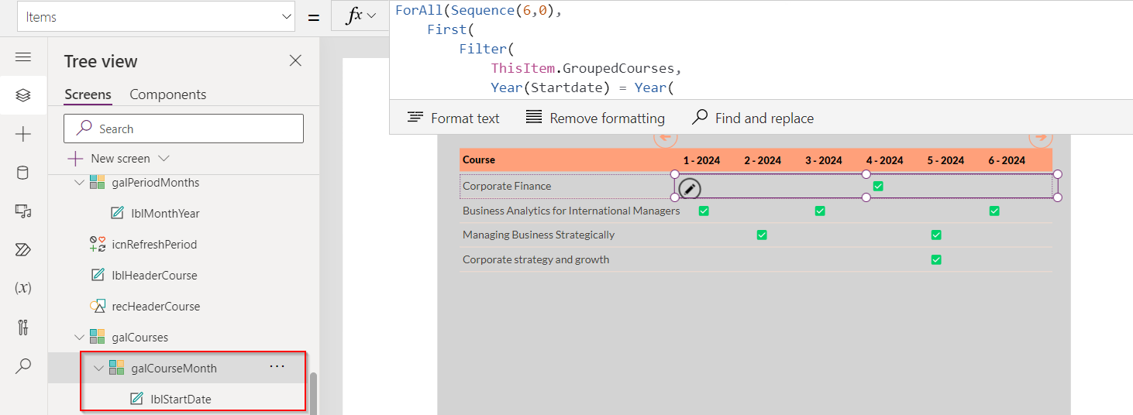The height and width of the screenshot is (415, 1133).
Task: Close the Tree view panel
Action: (x=295, y=61)
